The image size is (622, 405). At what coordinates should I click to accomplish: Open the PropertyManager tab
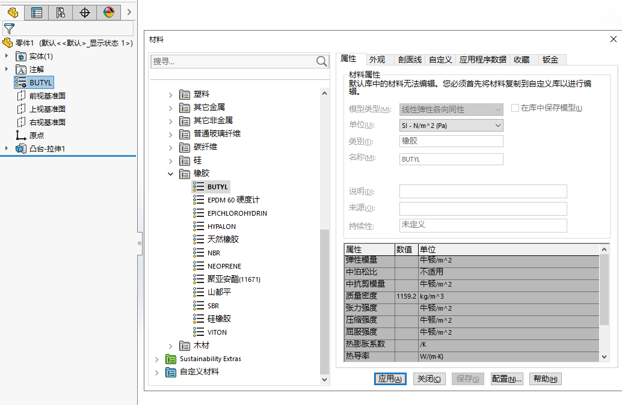pos(37,12)
